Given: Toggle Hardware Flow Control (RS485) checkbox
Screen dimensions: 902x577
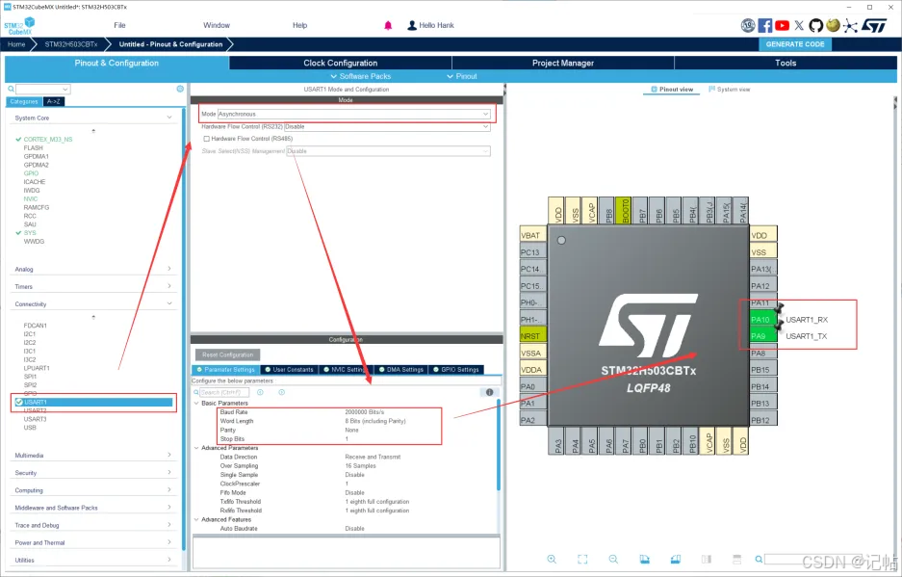Looking at the screenshot, I should pyautogui.click(x=207, y=139).
